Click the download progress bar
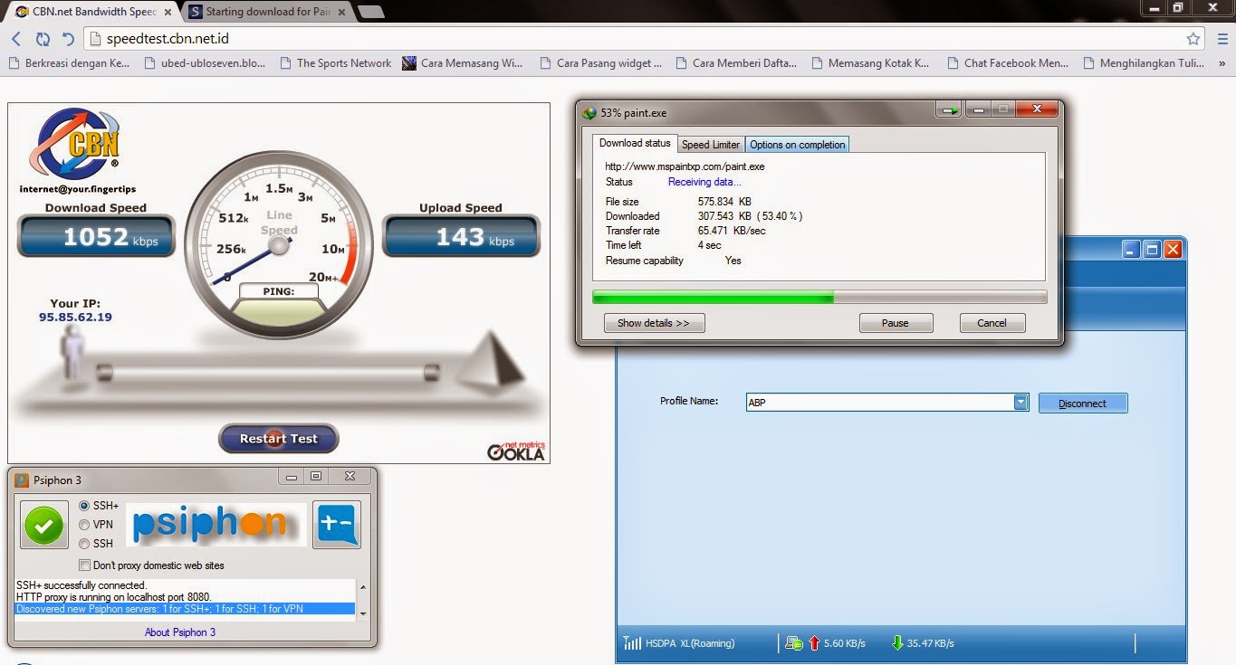 819,297
